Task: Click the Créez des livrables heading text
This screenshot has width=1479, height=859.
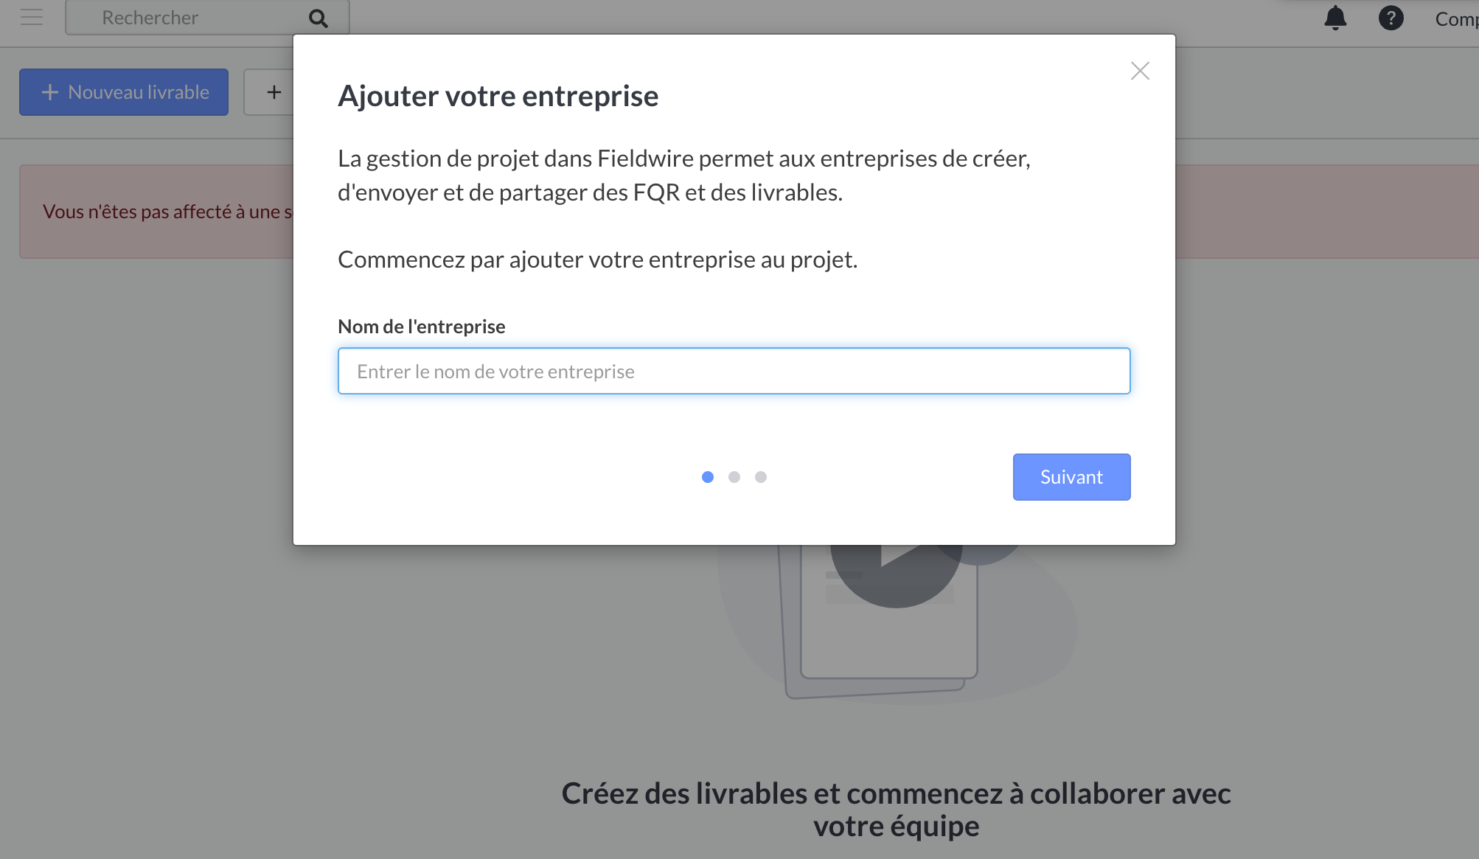Action: click(x=897, y=810)
